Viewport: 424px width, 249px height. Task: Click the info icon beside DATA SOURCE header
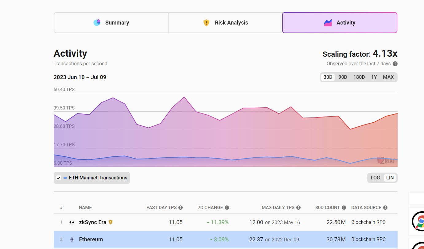tap(385, 208)
